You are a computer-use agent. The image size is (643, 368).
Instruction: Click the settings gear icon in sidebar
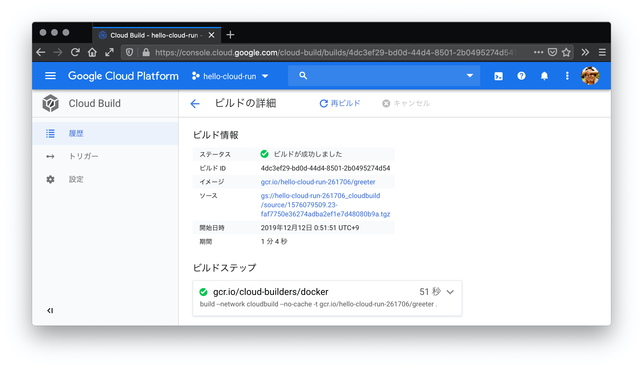pos(50,179)
